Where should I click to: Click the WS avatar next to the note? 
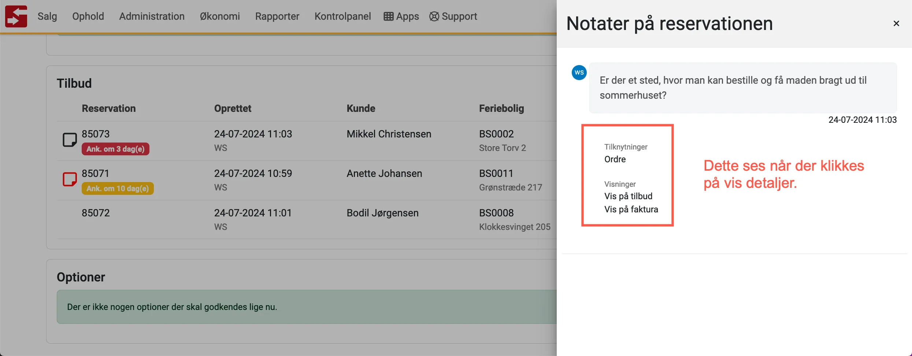pyautogui.click(x=579, y=72)
